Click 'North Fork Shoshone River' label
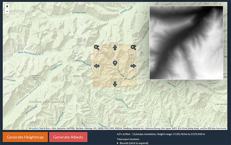This screenshot has width=231, height=145. click(x=31, y=53)
